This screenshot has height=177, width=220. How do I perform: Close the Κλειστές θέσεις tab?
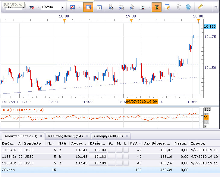[87, 136]
